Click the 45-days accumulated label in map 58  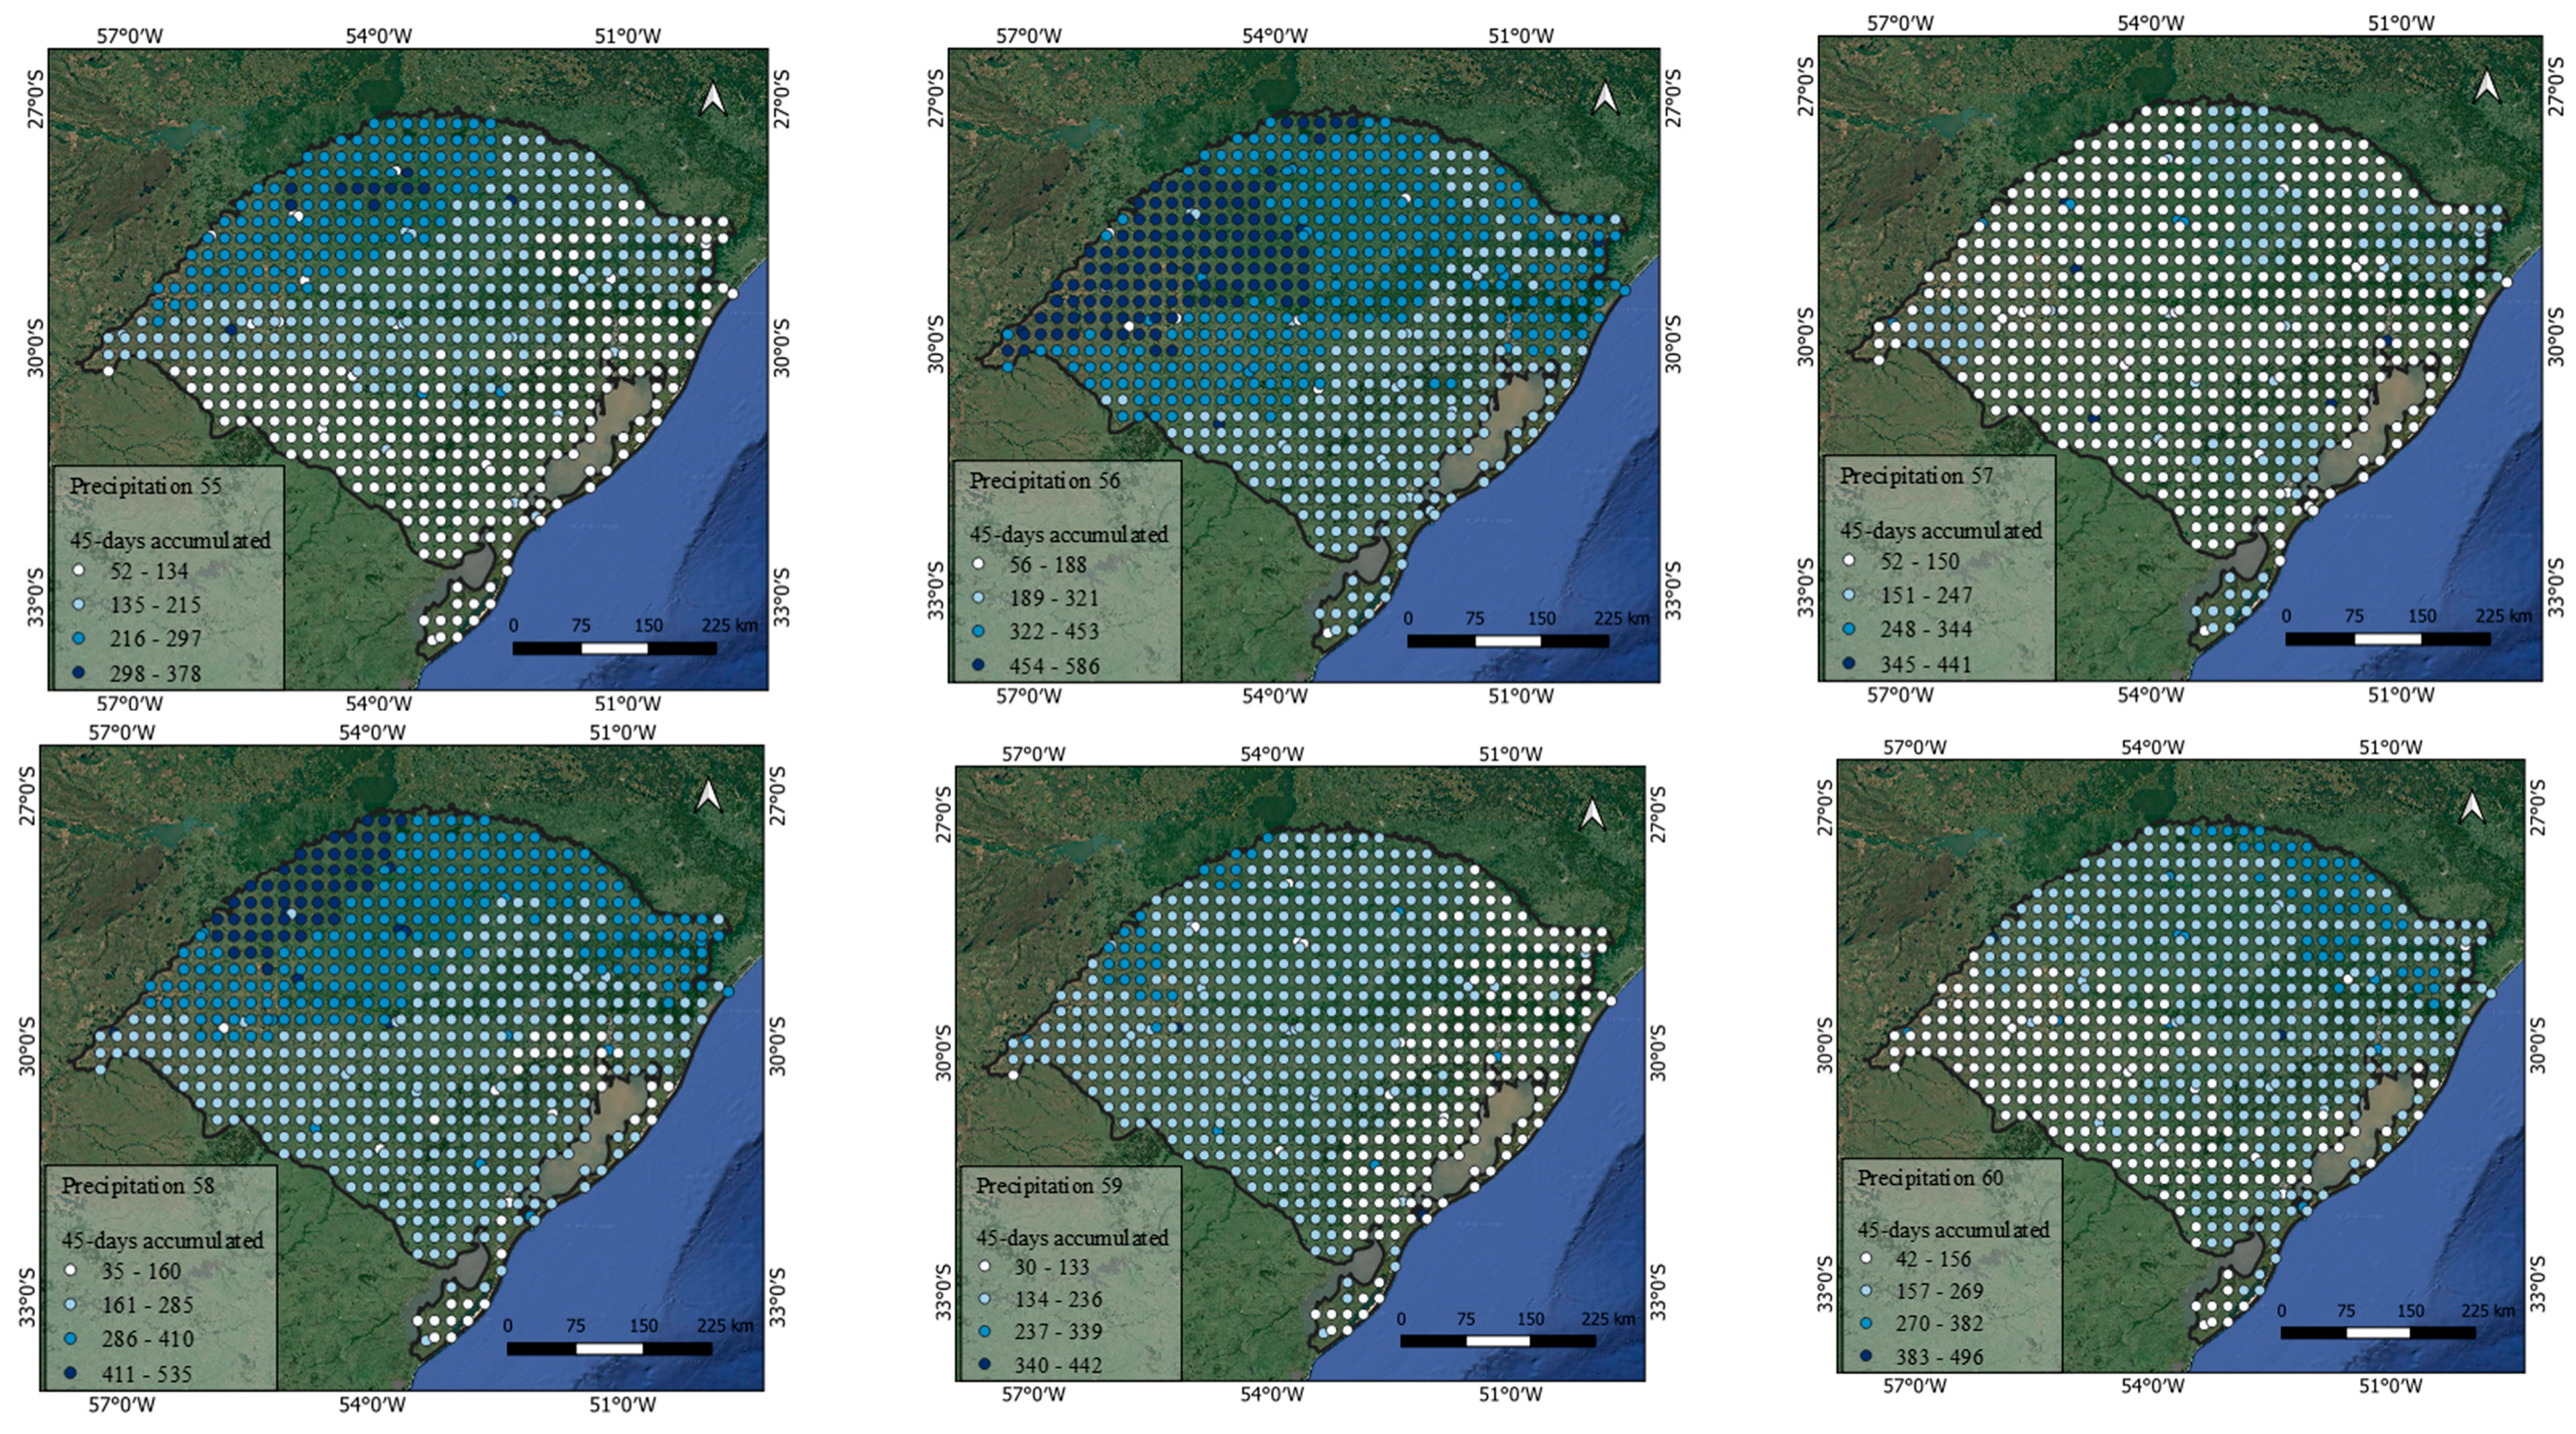163,1240
